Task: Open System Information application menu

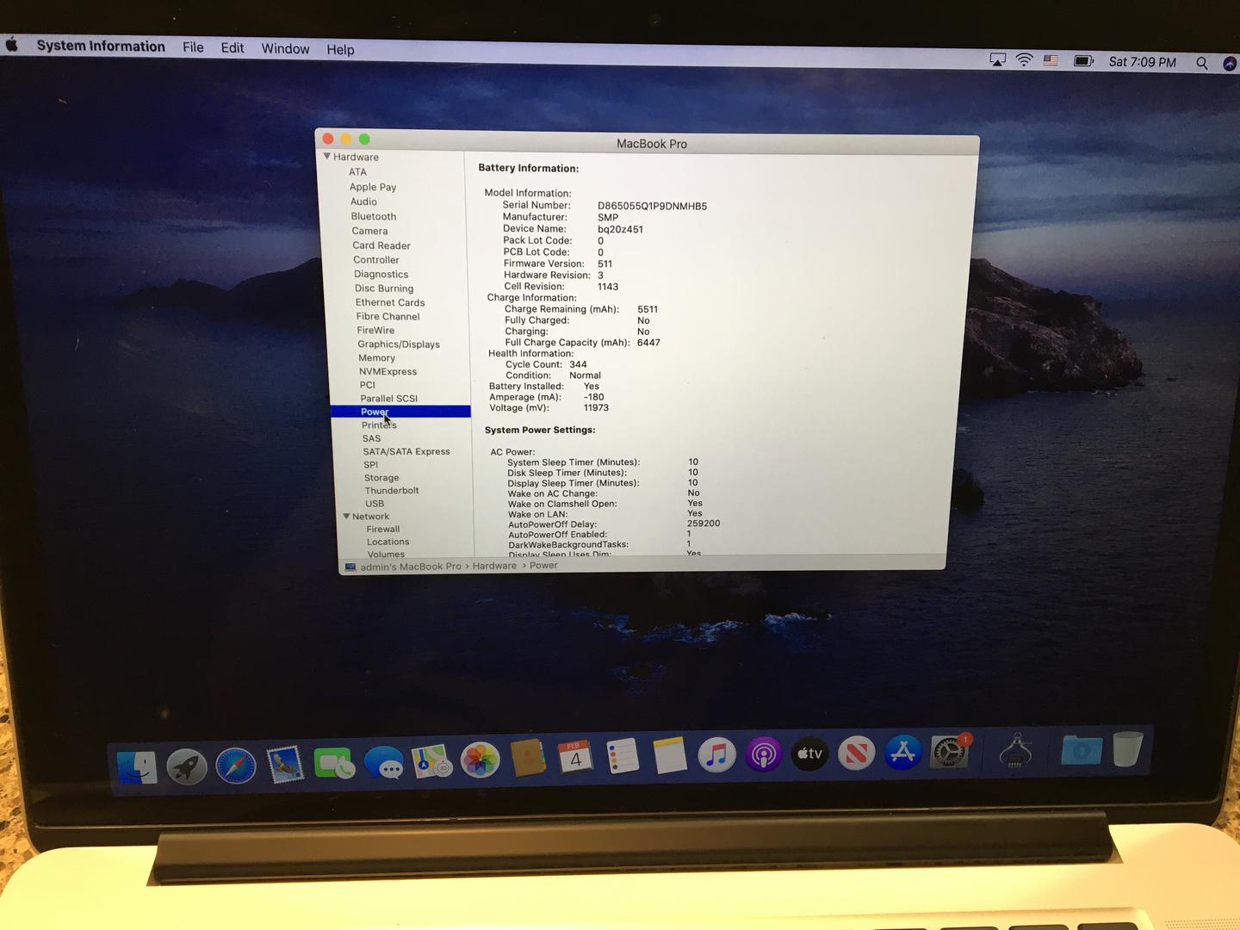Action: pyautogui.click(x=101, y=46)
